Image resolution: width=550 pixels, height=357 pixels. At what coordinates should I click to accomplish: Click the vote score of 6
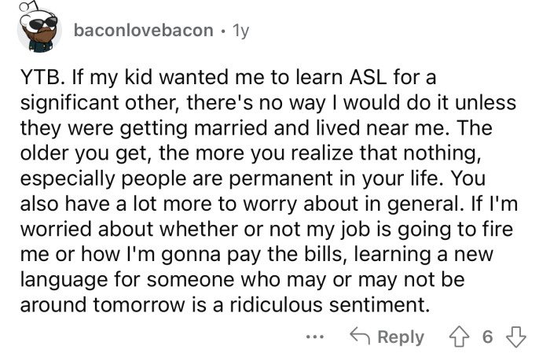pos(487,337)
